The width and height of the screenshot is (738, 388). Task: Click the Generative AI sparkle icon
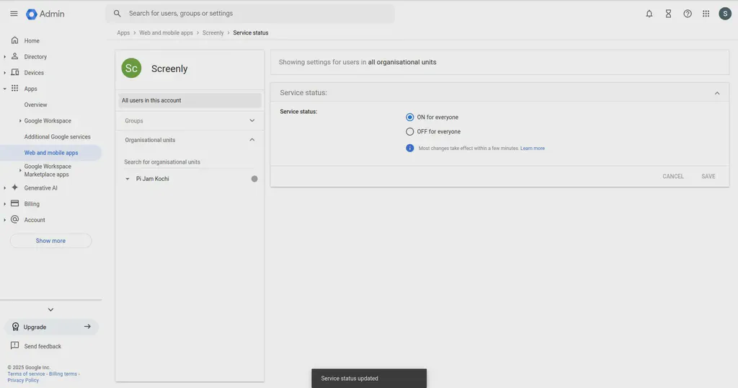pos(14,188)
